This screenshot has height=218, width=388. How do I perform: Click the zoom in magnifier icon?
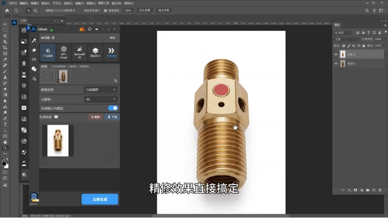click(x=28, y=11)
